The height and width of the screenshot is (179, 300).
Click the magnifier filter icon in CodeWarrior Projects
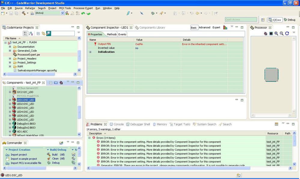click(x=49, y=33)
